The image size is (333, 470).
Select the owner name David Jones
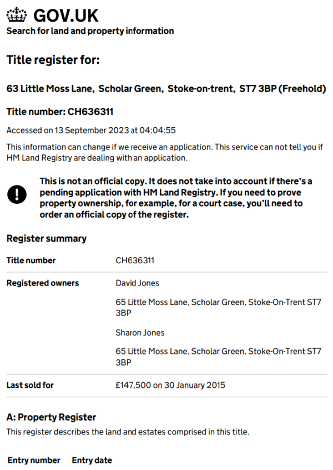137,283
